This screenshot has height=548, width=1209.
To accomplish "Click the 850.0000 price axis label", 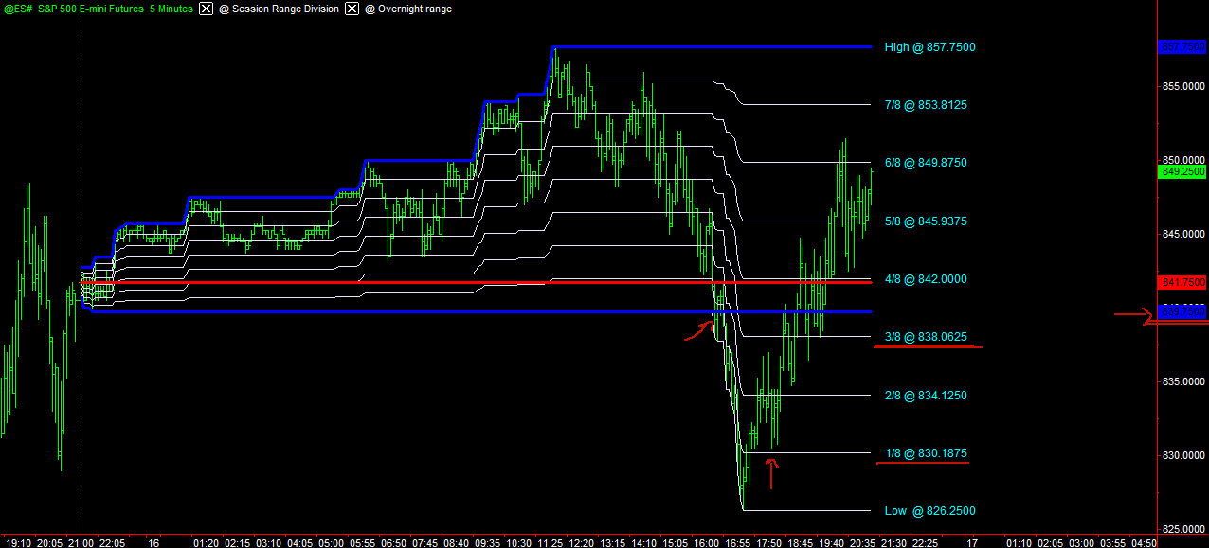I will tap(1184, 160).
